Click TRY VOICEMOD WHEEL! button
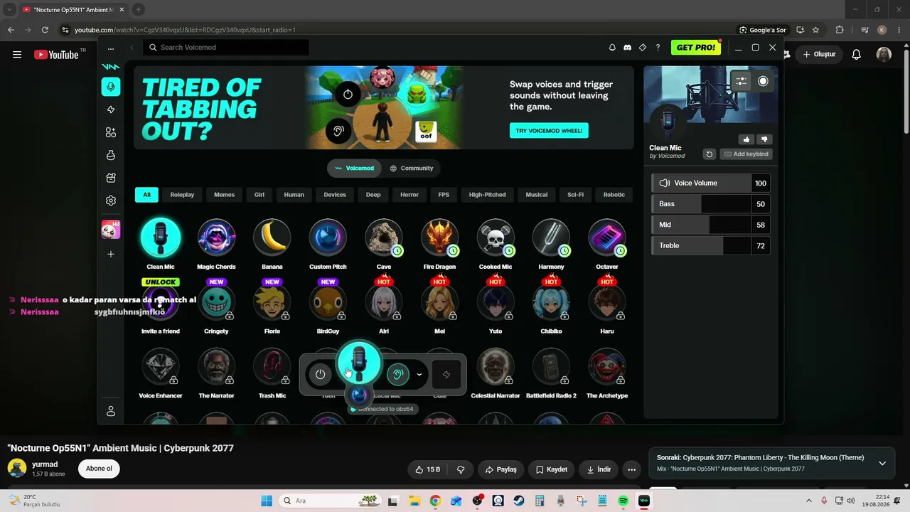This screenshot has width=910, height=512. pyautogui.click(x=549, y=131)
